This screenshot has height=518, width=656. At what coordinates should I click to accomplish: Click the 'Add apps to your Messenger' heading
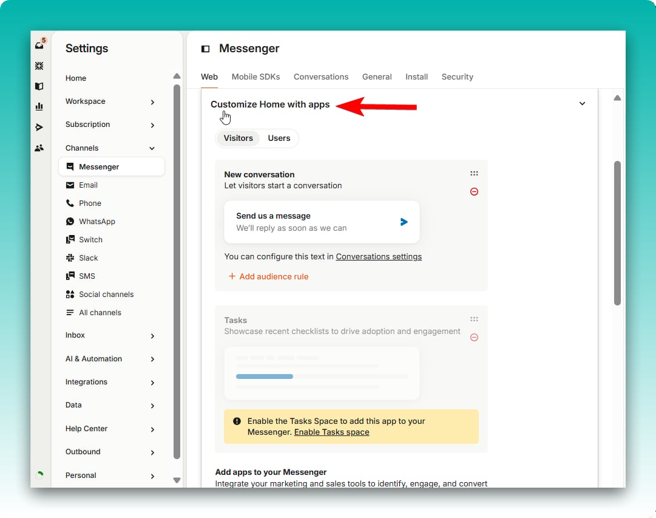pos(271,472)
